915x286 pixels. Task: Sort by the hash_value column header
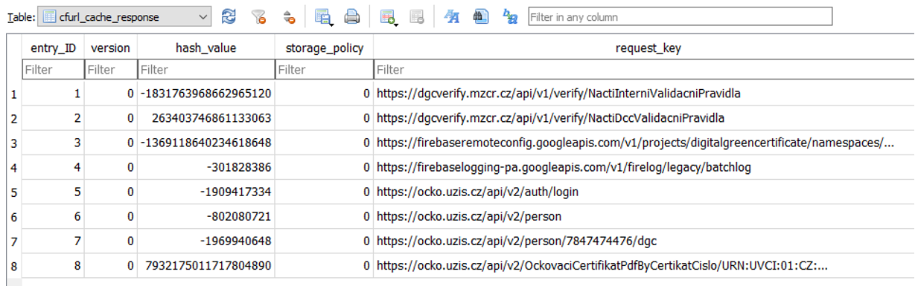pos(206,48)
